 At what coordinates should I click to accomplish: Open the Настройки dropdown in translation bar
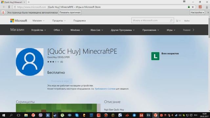pos(197,12)
